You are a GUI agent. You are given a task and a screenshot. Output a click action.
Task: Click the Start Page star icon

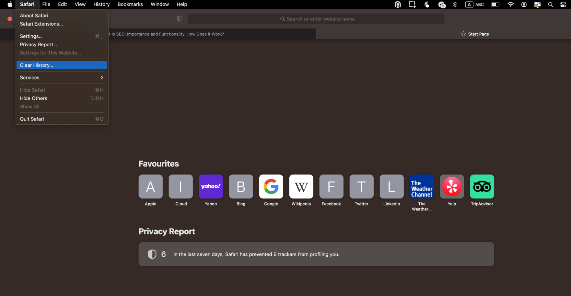pyautogui.click(x=463, y=34)
